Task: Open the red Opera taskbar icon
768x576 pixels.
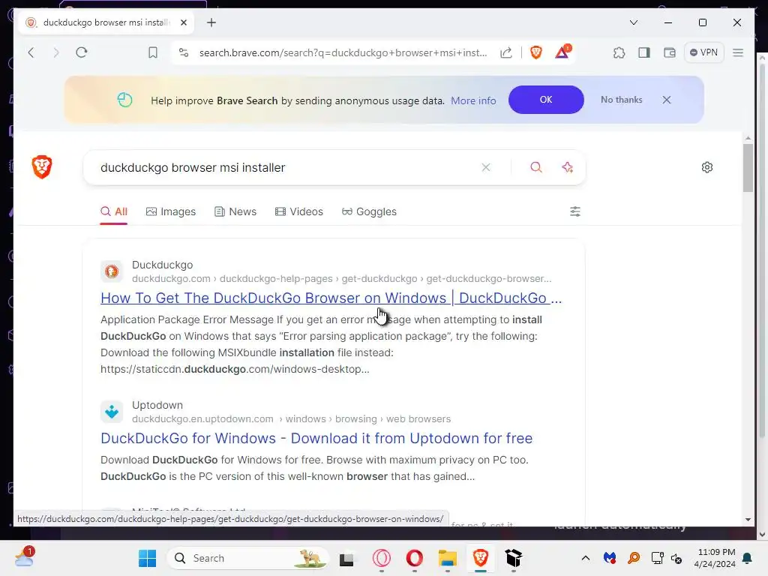Action: pos(414,558)
